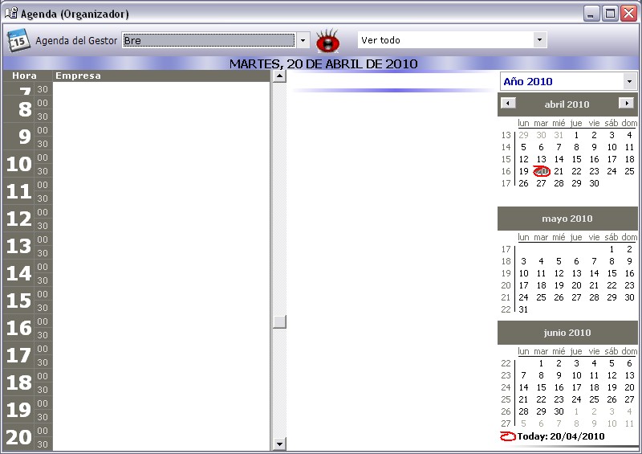This screenshot has width=642, height=454.
Task: Select June 30 in calendar
Action: point(559,411)
